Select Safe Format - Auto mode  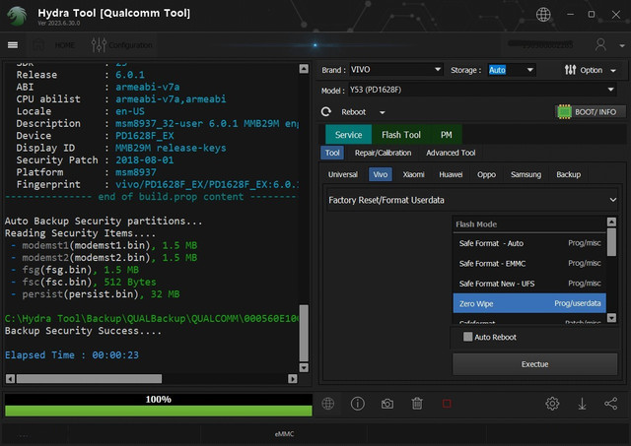pos(529,243)
